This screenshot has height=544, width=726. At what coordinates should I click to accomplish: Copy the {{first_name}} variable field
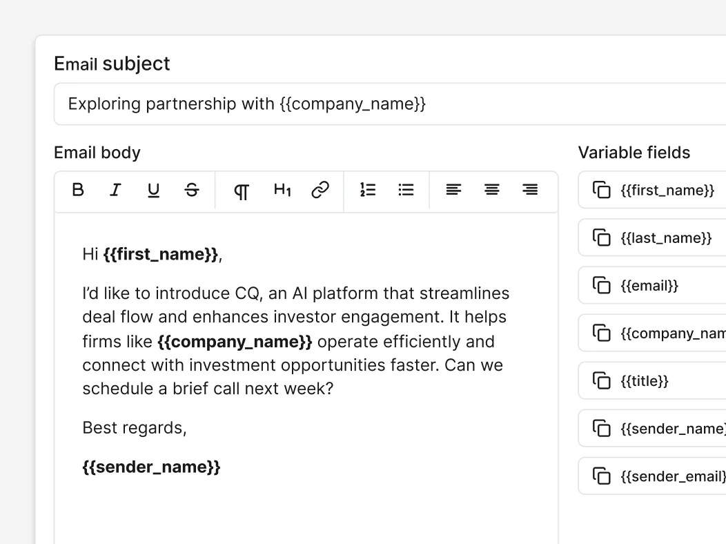pyautogui.click(x=602, y=191)
